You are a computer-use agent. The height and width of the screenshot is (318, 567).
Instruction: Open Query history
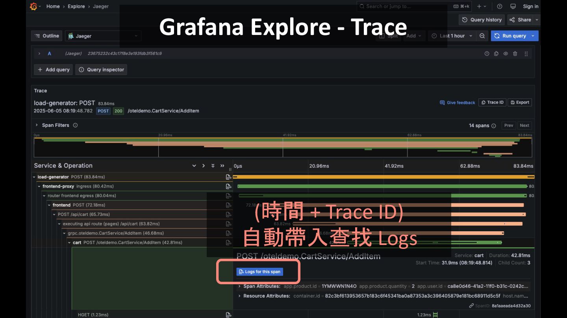(482, 20)
